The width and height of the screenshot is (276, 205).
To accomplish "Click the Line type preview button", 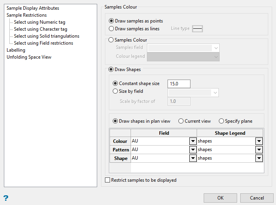I will 197,28.
